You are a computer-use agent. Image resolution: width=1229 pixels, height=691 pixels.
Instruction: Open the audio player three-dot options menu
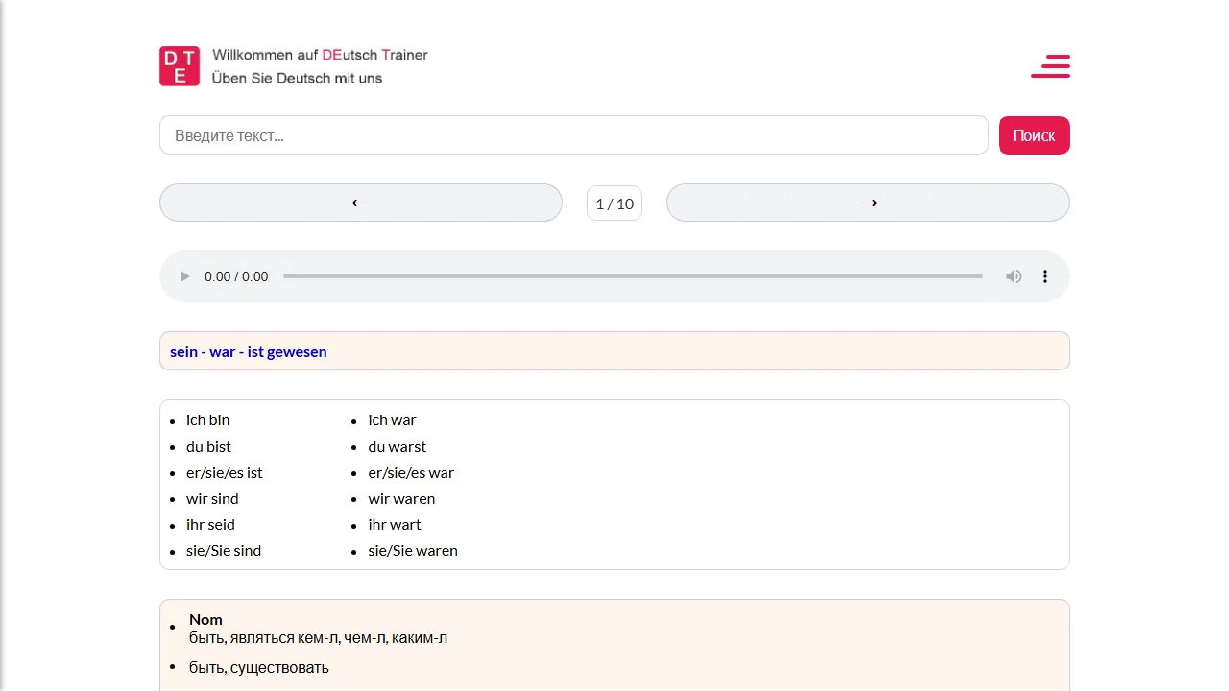tap(1044, 276)
